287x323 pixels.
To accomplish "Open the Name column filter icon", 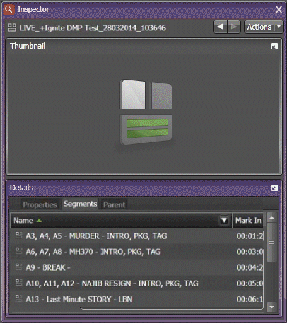I will point(224,221).
